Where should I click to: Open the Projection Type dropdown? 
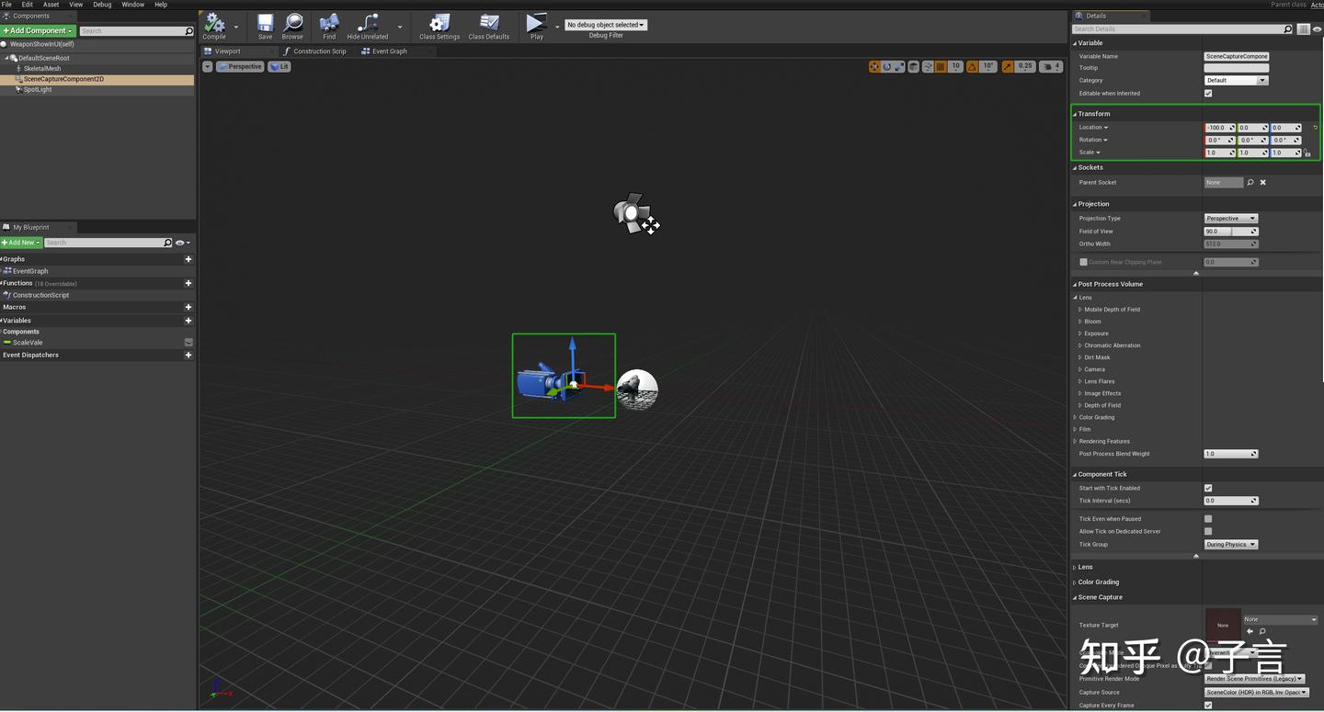(1230, 218)
